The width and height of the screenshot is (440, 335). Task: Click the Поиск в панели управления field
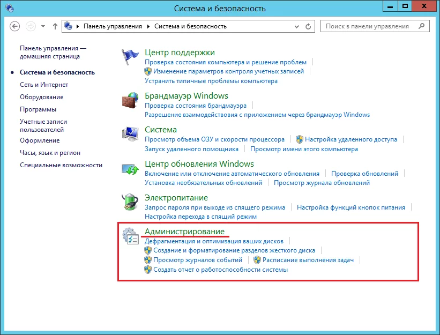370,26
